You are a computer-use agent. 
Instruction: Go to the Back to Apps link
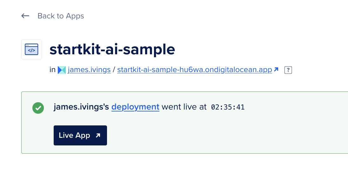click(61, 16)
